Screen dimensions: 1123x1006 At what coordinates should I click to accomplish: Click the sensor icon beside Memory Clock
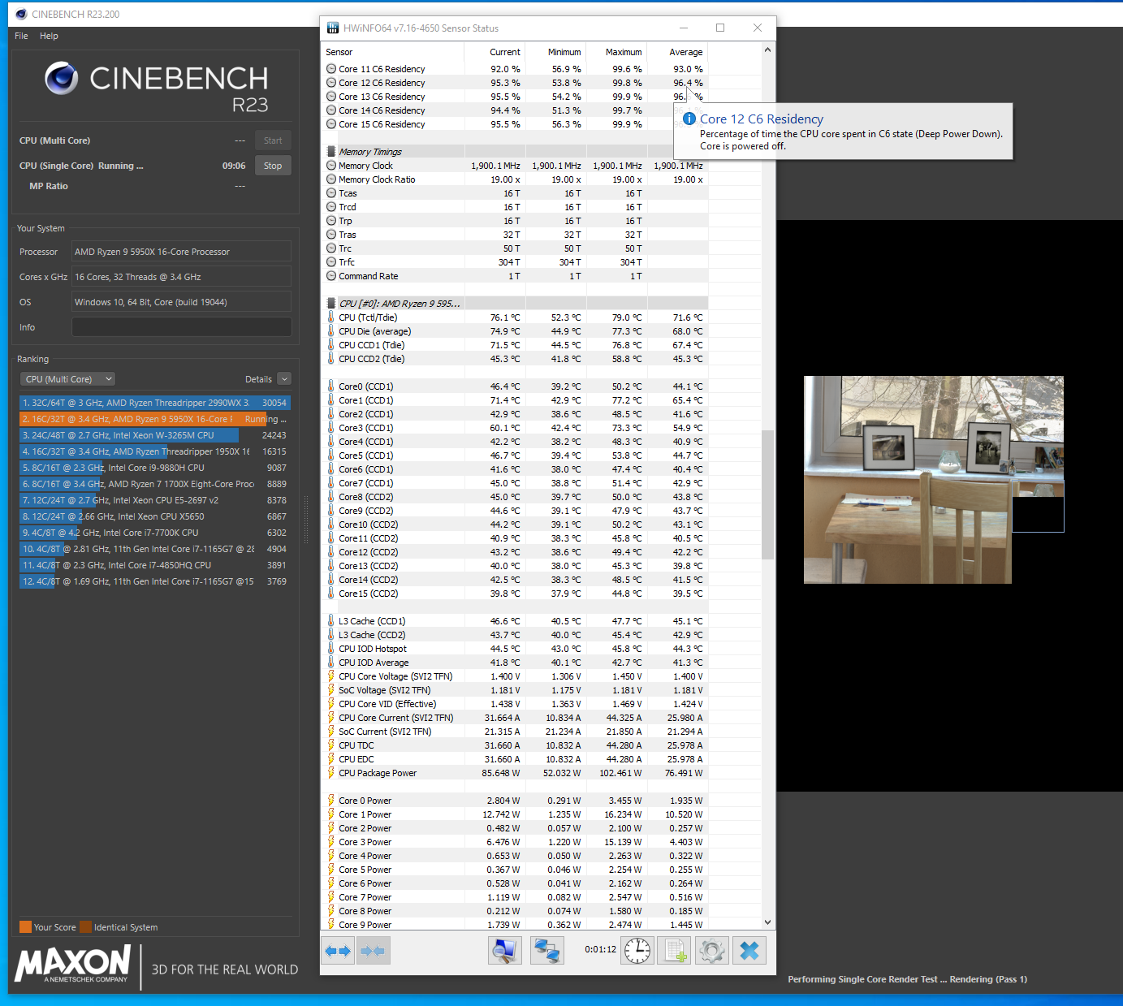click(331, 166)
